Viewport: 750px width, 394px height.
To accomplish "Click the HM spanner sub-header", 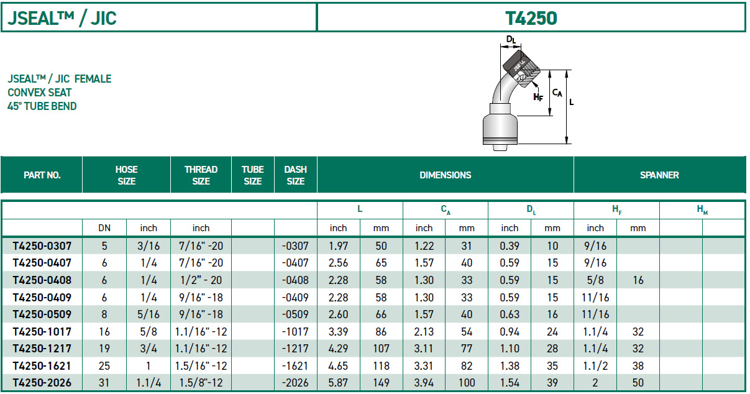I will 702,210.
